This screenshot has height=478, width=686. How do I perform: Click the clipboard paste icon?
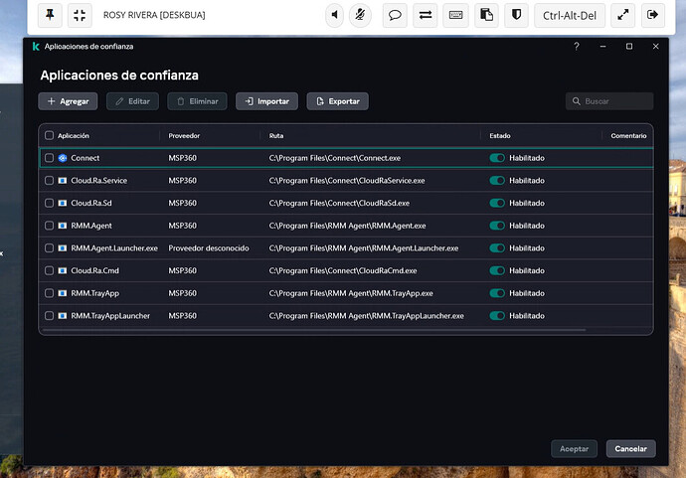pyautogui.click(x=486, y=15)
